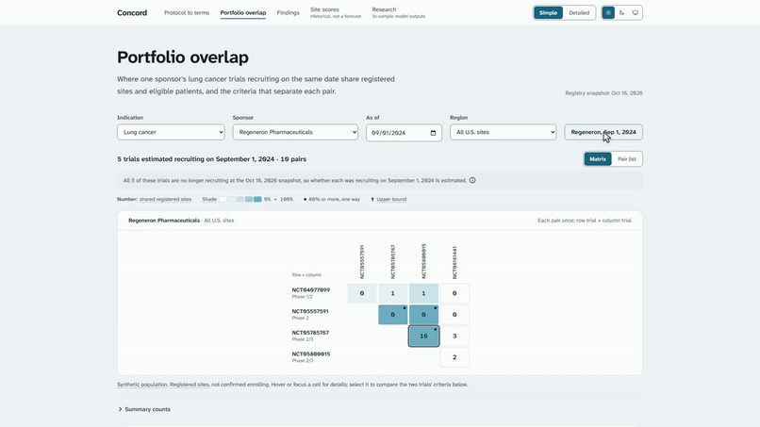Screen dimensions: 760x427
Task: Click the shade legend color scale
Action: pos(240,199)
